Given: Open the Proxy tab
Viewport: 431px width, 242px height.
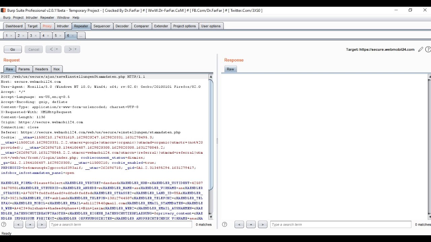Looking at the screenshot, I should click(47, 26).
